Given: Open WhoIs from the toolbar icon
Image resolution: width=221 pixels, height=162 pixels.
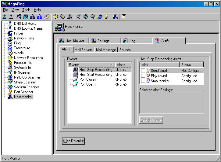Looking at the screenshot, I should coord(47,17).
